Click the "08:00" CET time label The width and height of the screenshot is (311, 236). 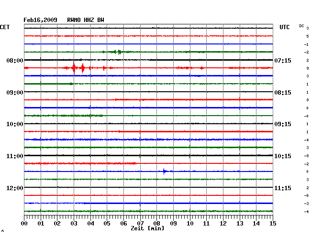[15, 60]
